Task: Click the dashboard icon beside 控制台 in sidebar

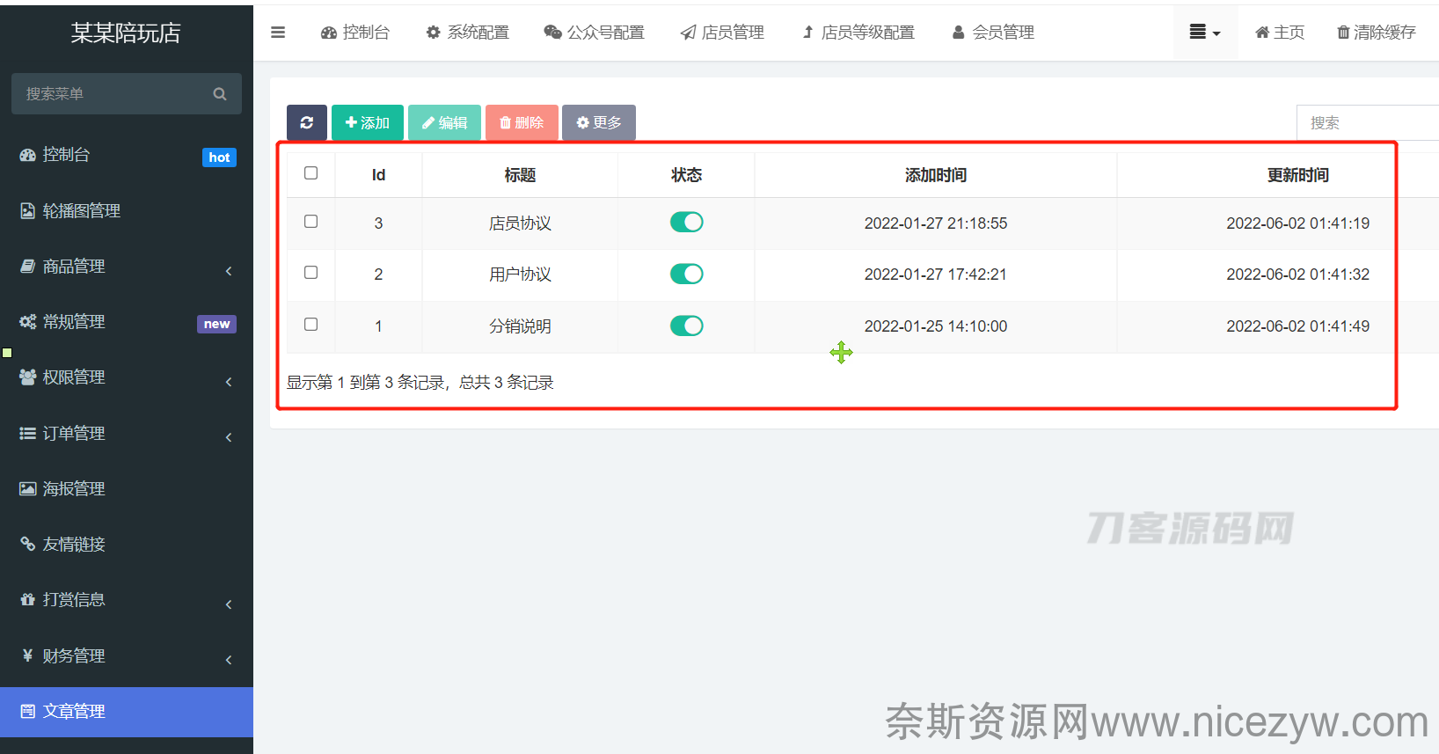Action: pos(27,155)
